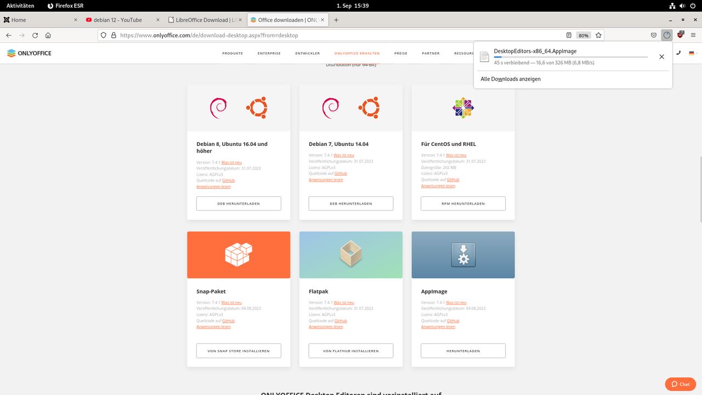Click Debian swirl logo in Debian 8 card
Viewport: 702px width, 395px height.
click(218, 108)
